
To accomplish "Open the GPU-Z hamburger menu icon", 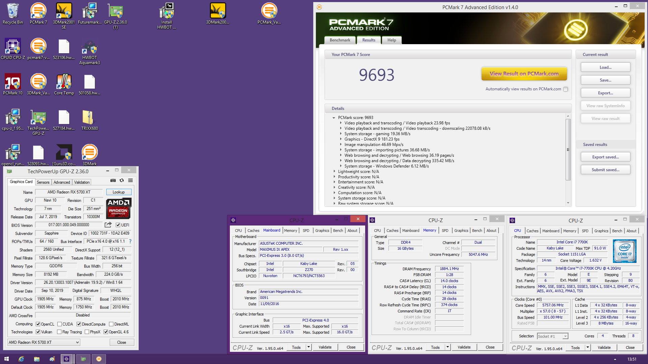I will (130, 181).
